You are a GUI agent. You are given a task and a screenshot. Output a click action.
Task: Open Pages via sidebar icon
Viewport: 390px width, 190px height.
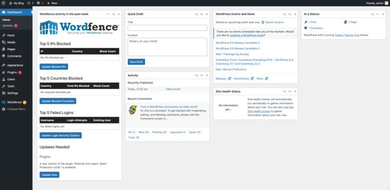click(4, 49)
